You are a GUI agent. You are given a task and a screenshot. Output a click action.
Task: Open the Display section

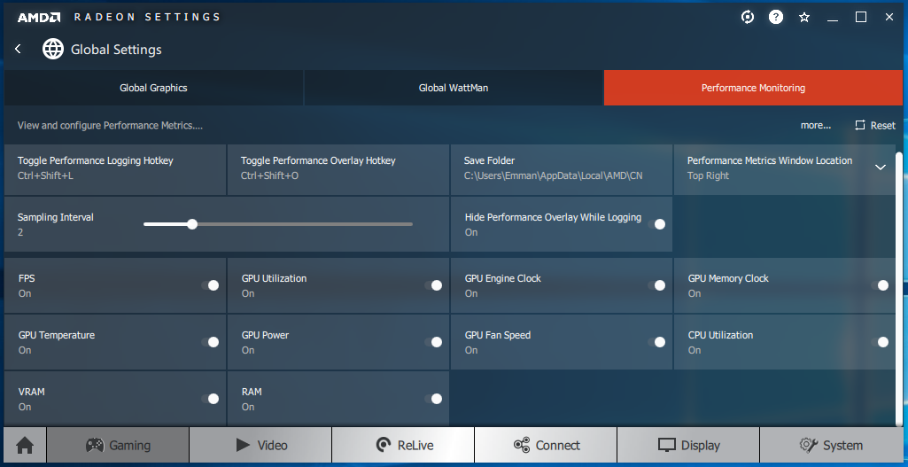click(688, 445)
